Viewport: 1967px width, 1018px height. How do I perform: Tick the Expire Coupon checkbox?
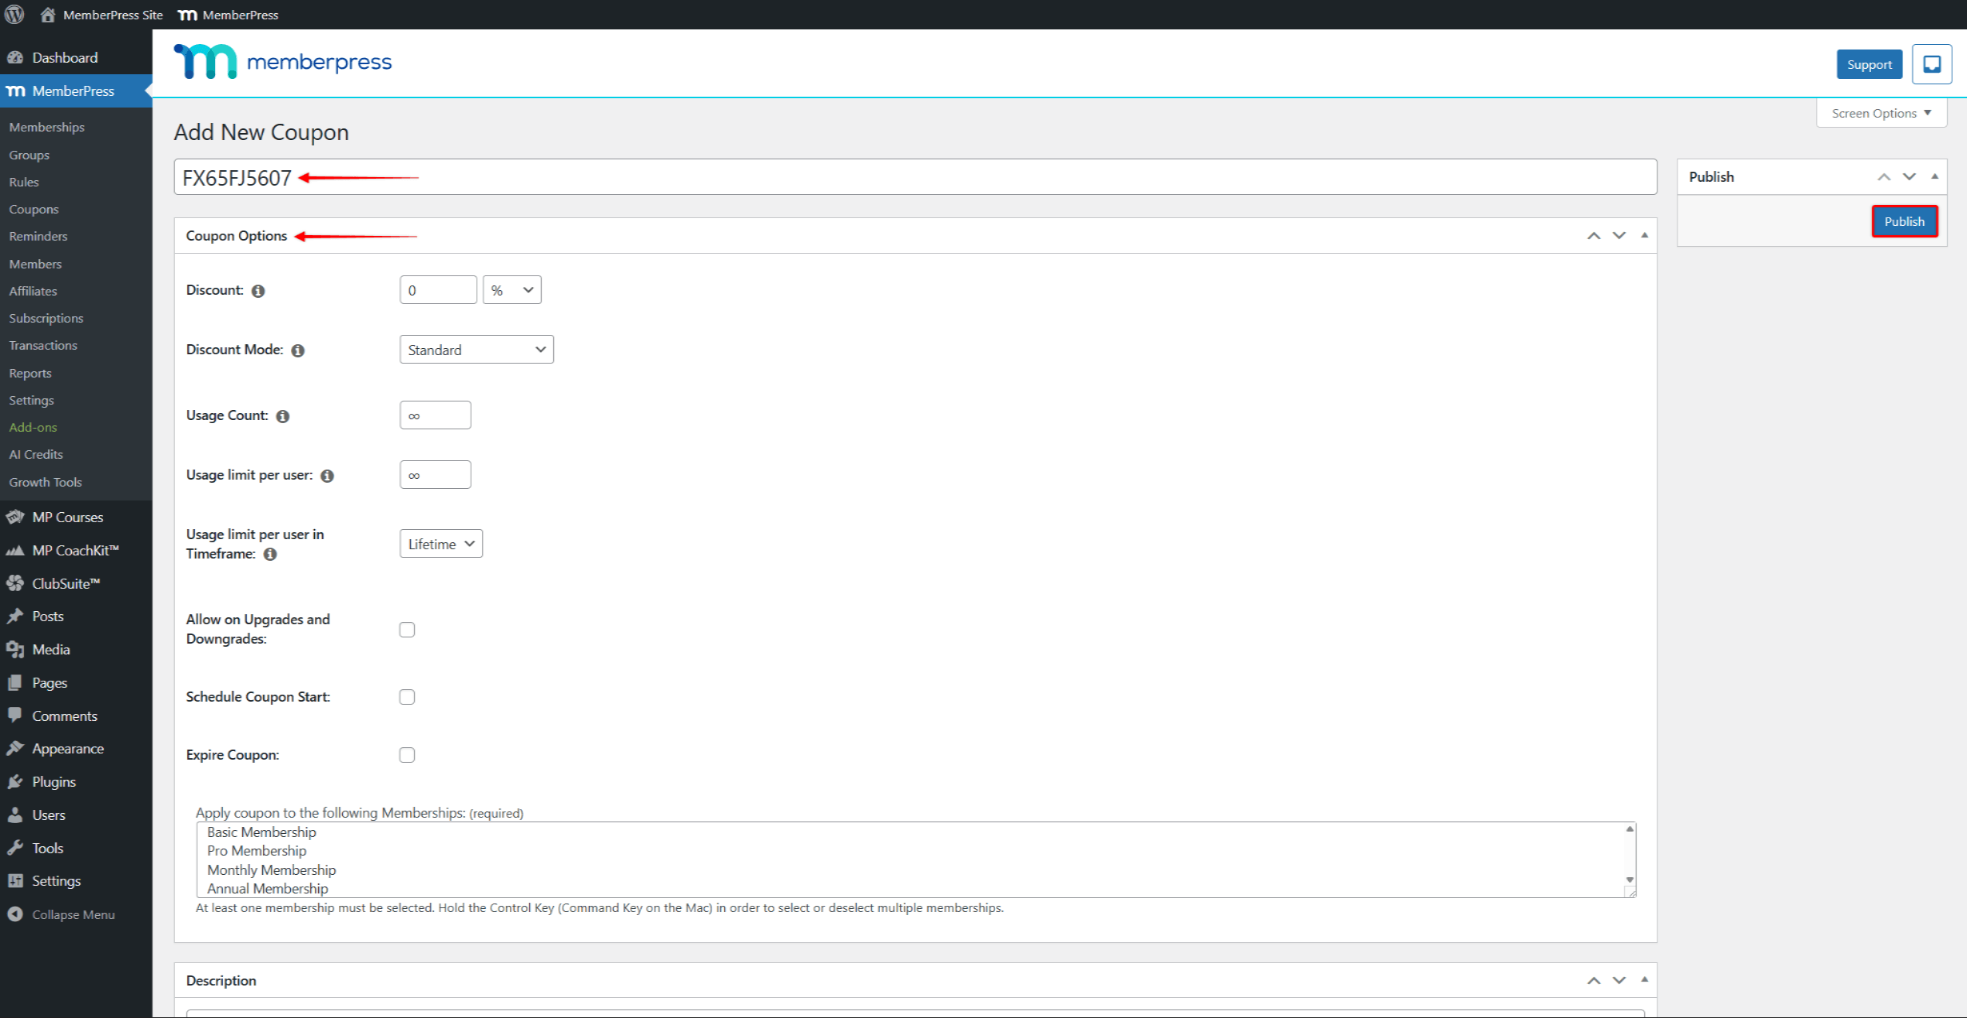point(407,755)
